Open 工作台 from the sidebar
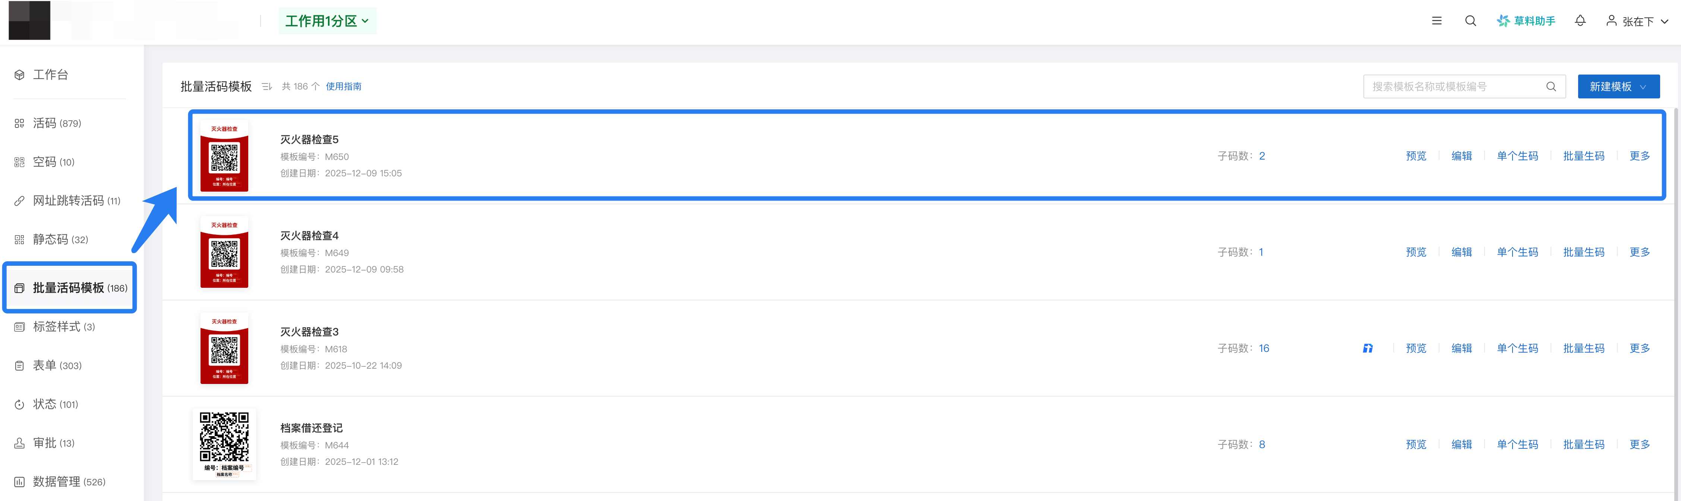 [x=50, y=75]
